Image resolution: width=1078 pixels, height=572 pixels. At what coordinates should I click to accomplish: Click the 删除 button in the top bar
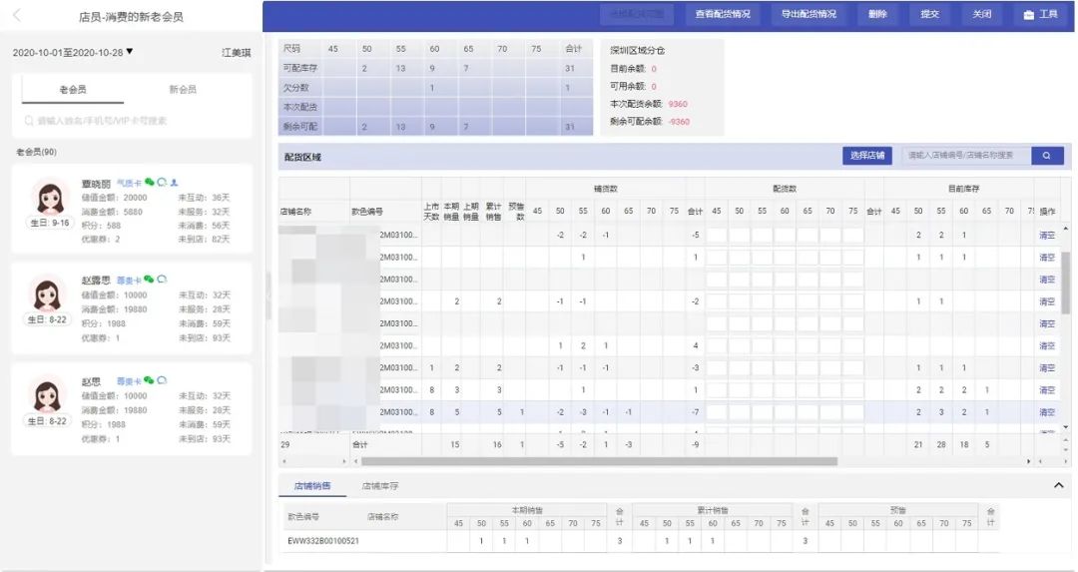point(878,14)
